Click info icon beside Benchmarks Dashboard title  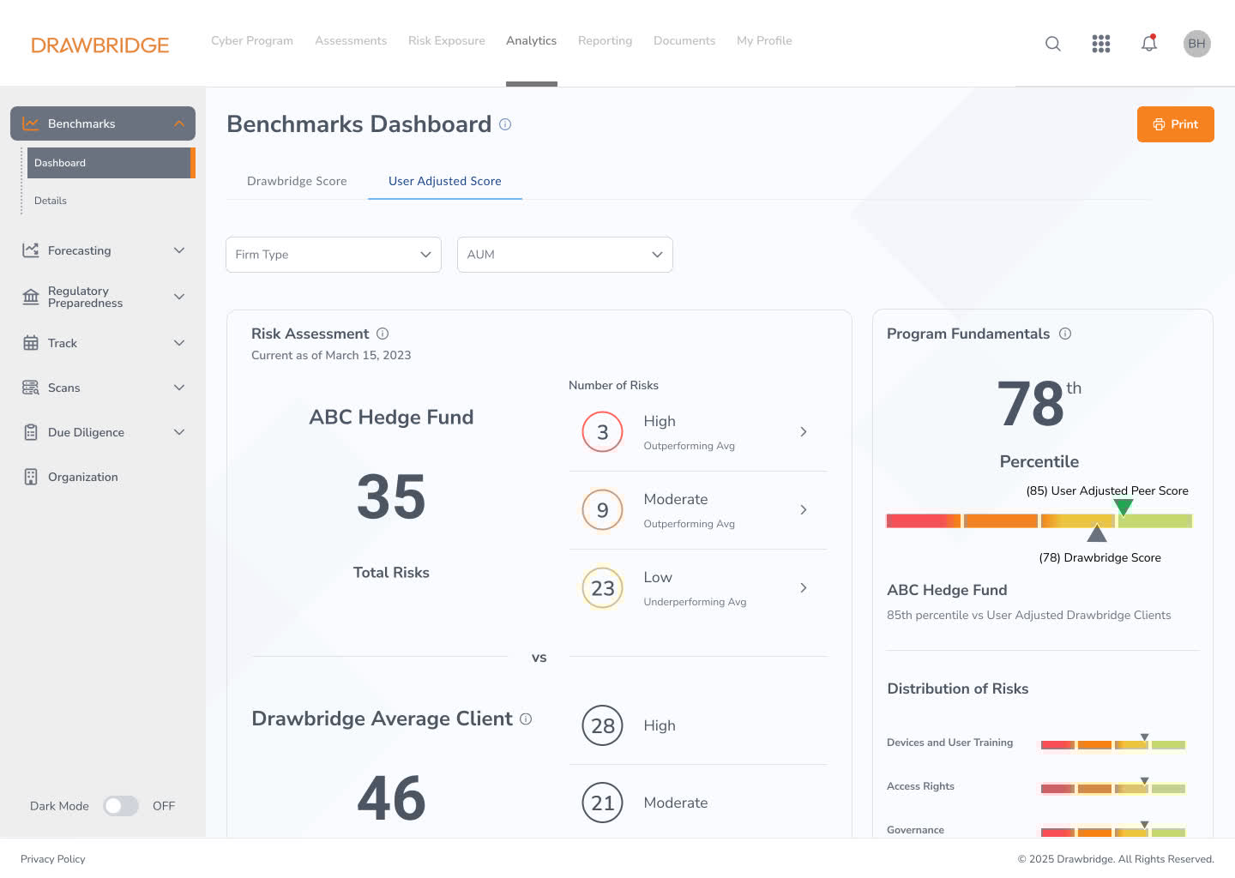[505, 124]
